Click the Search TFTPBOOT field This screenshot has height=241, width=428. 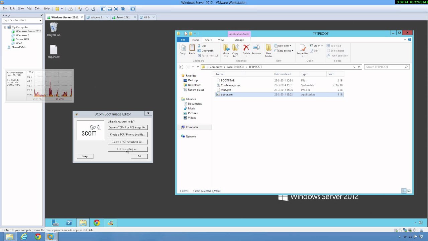tap(387, 67)
